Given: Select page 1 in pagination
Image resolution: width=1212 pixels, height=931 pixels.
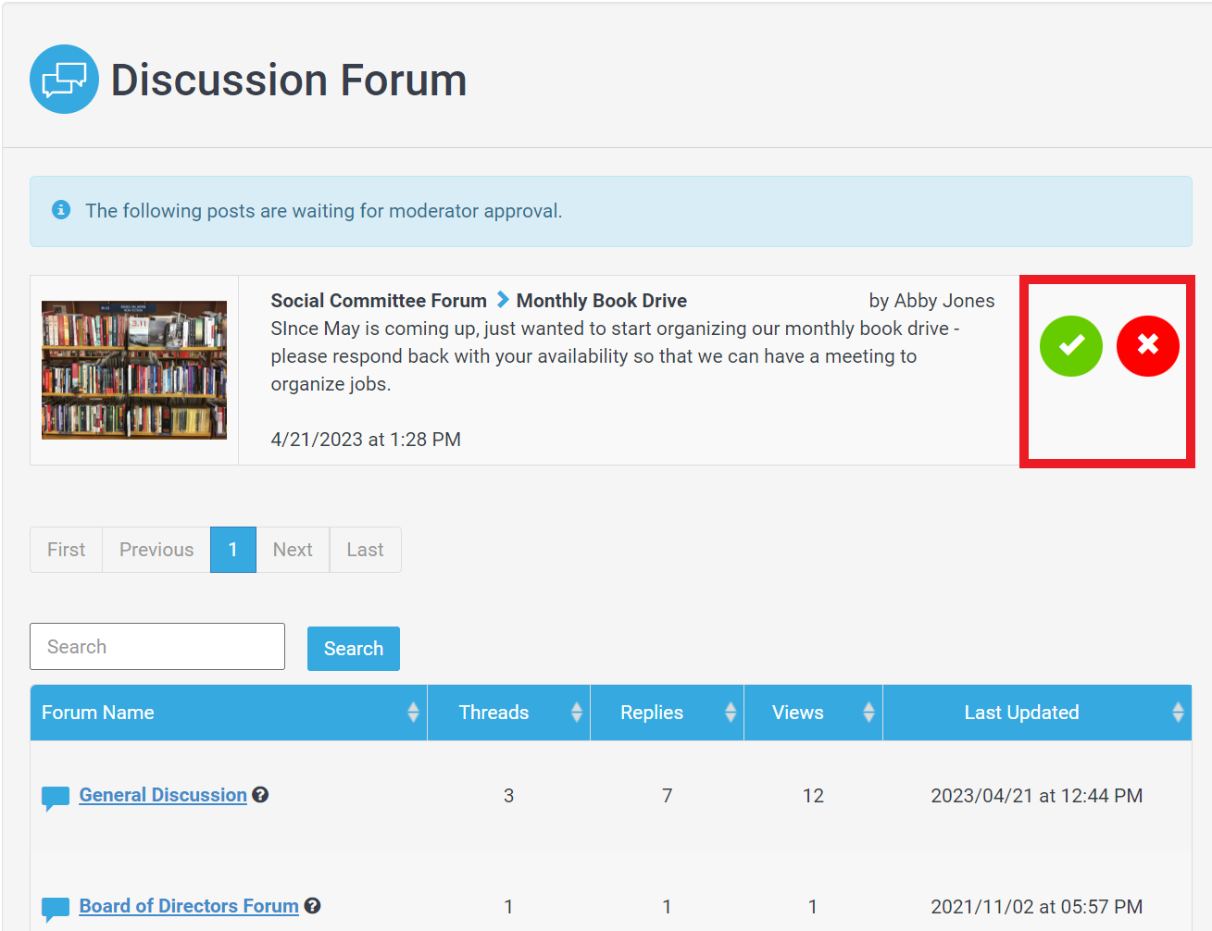Looking at the screenshot, I should tap(232, 550).
